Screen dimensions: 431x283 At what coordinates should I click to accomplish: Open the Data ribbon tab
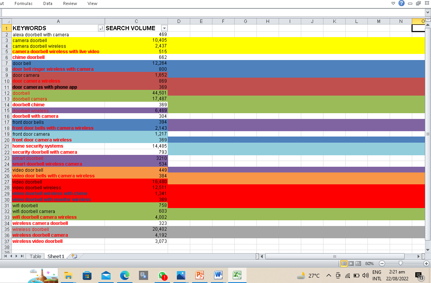pos(48,3)
